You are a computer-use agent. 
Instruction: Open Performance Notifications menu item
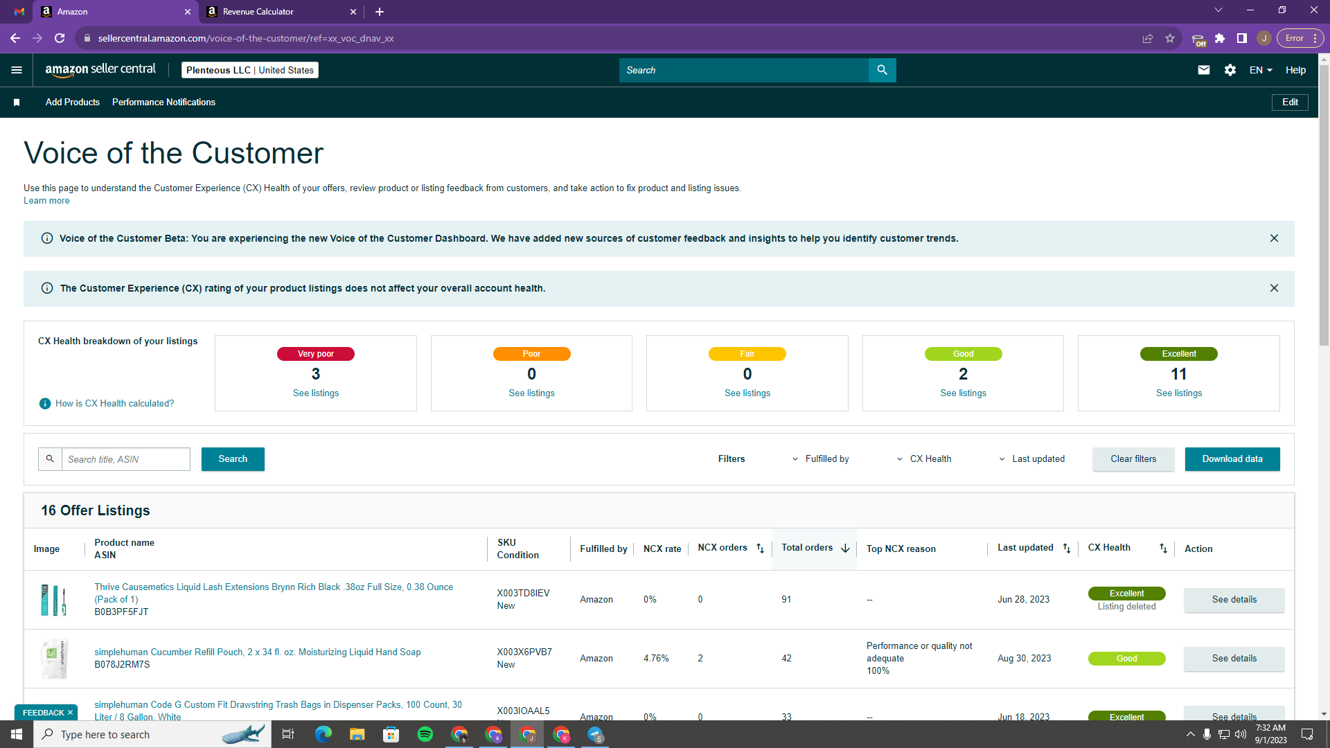[x=163, y=103]
